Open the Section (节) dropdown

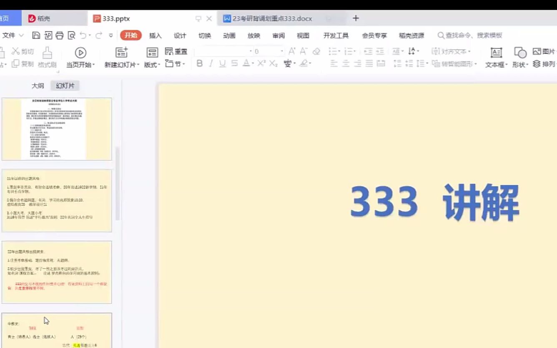pos(175,64)
